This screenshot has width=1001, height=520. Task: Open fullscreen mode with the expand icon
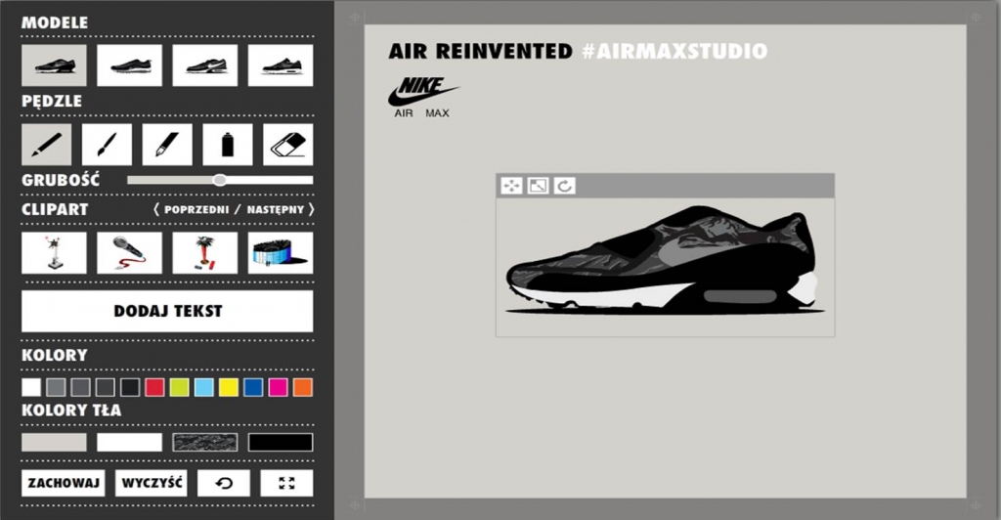[x=286, y=483]
